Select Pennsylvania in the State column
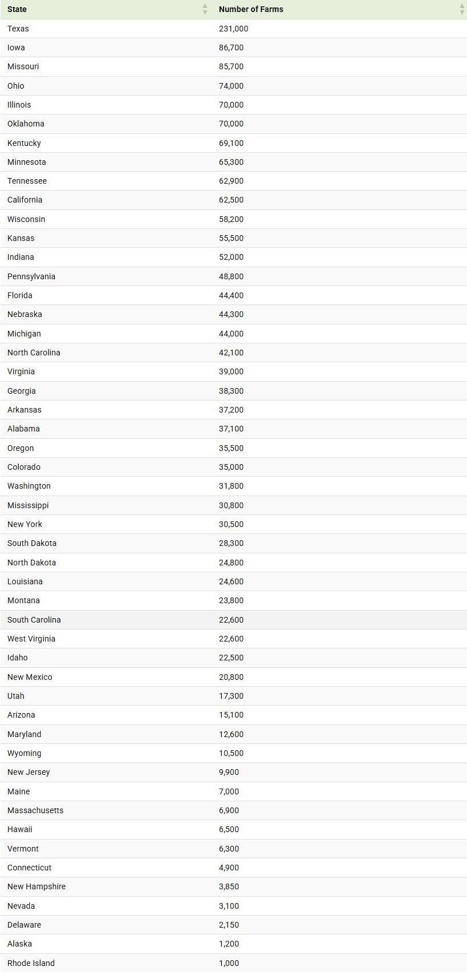467x974 pixels. coord(31,276)
